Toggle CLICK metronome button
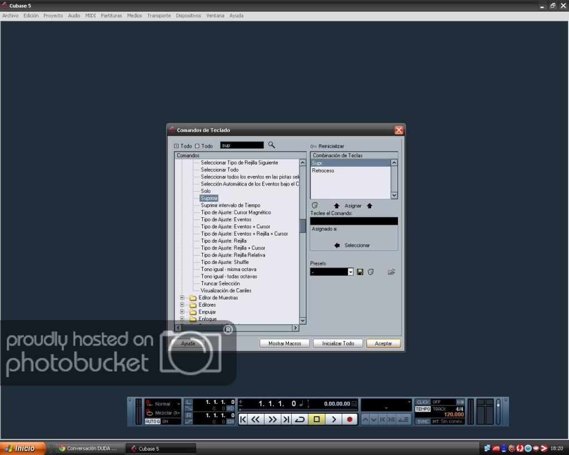The image size is (569, 455). point(423,402)
